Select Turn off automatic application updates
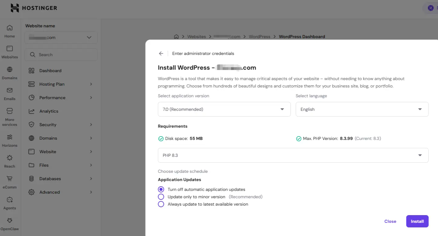Viewport: 438px width, 236px height. click(161, 189)
